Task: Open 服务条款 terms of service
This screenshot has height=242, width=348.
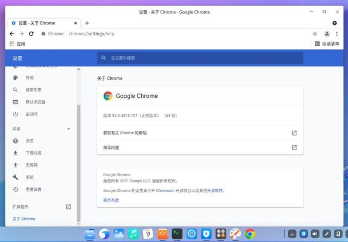Action: pos(111,201)
